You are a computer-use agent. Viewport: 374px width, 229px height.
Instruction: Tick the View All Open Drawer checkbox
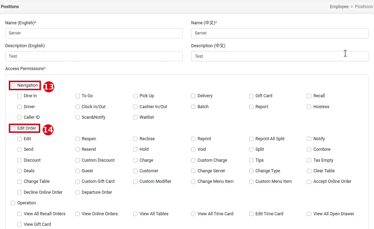coord(309,214)
